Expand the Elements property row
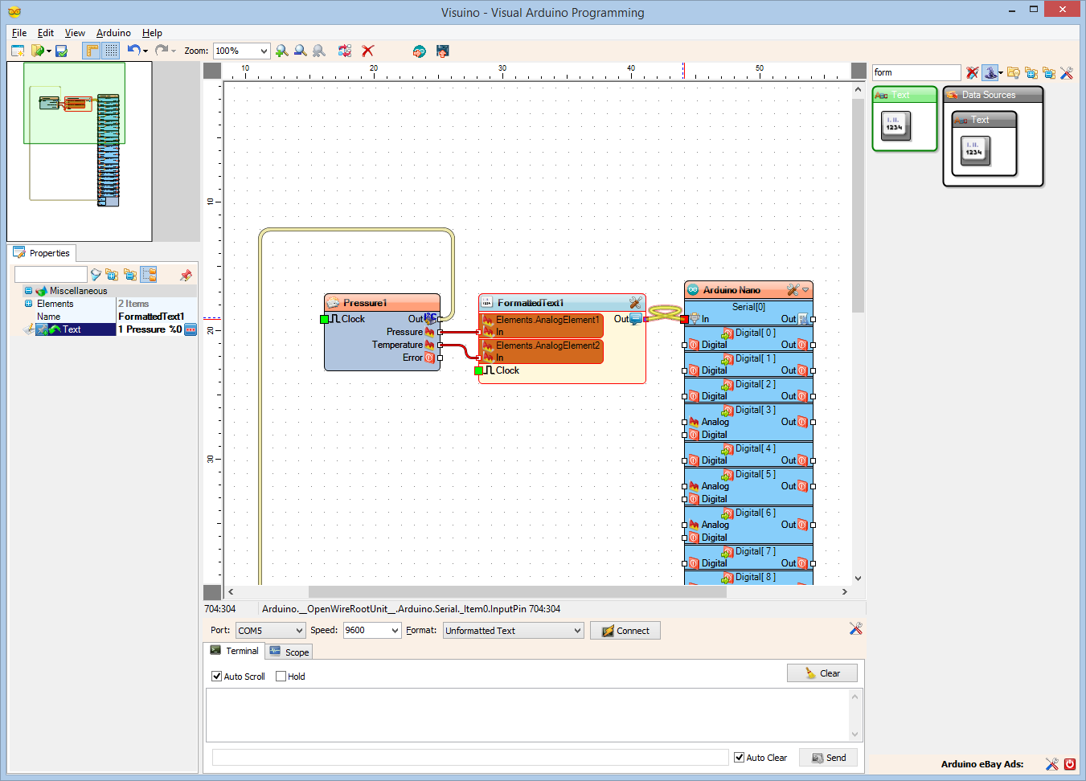 (28, 304)
